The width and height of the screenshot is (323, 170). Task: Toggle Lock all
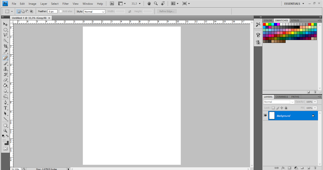(286, 108)
